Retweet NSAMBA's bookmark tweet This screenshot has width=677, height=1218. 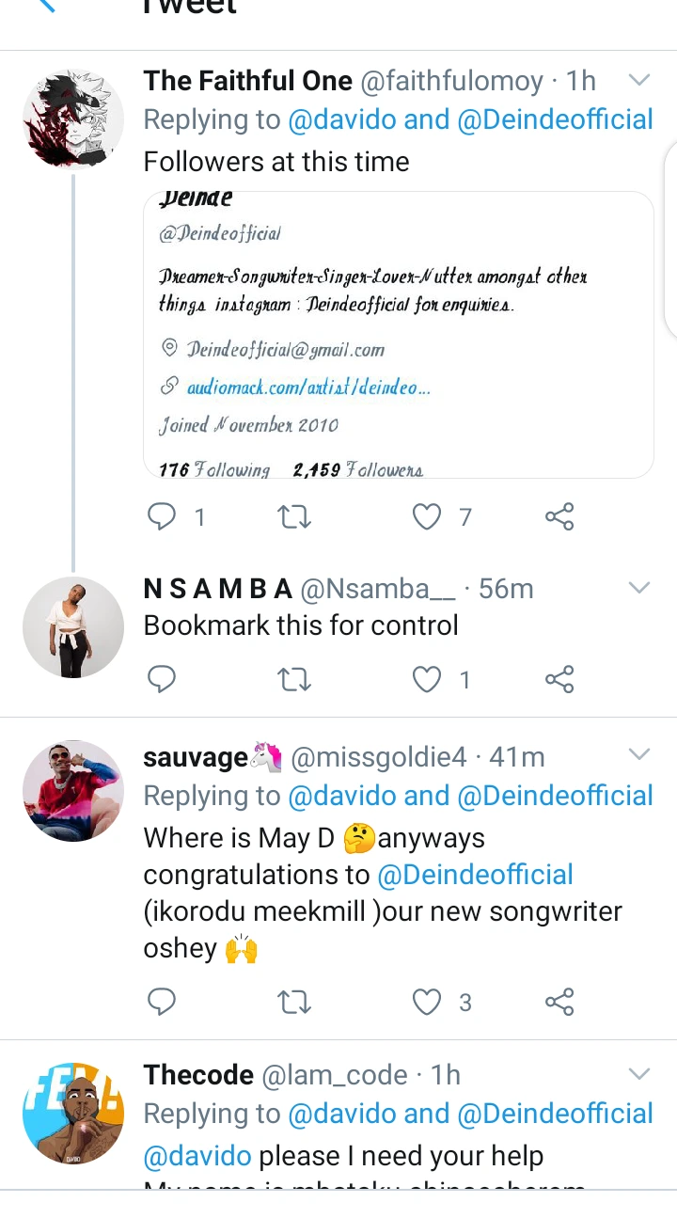295,679
